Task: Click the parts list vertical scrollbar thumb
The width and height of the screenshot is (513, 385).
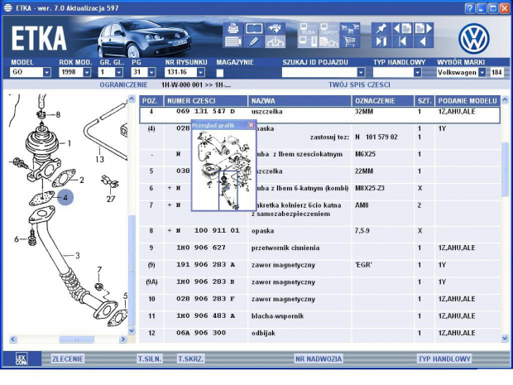Action: tap(505, 170)
